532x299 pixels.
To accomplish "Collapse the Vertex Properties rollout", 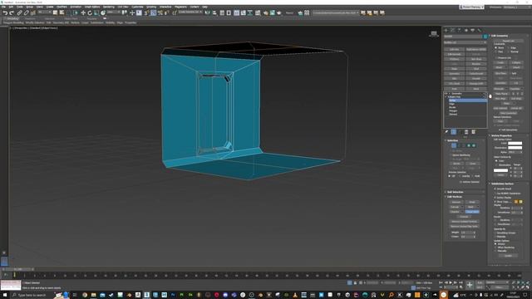I will pyautogui.click(x=501, y=135).
